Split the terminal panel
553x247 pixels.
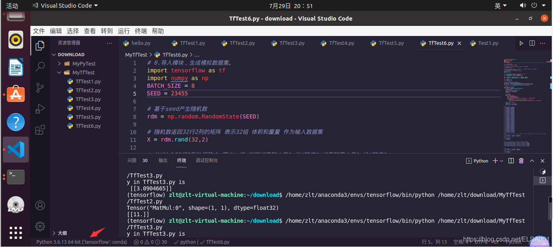[x=511, y=161]
